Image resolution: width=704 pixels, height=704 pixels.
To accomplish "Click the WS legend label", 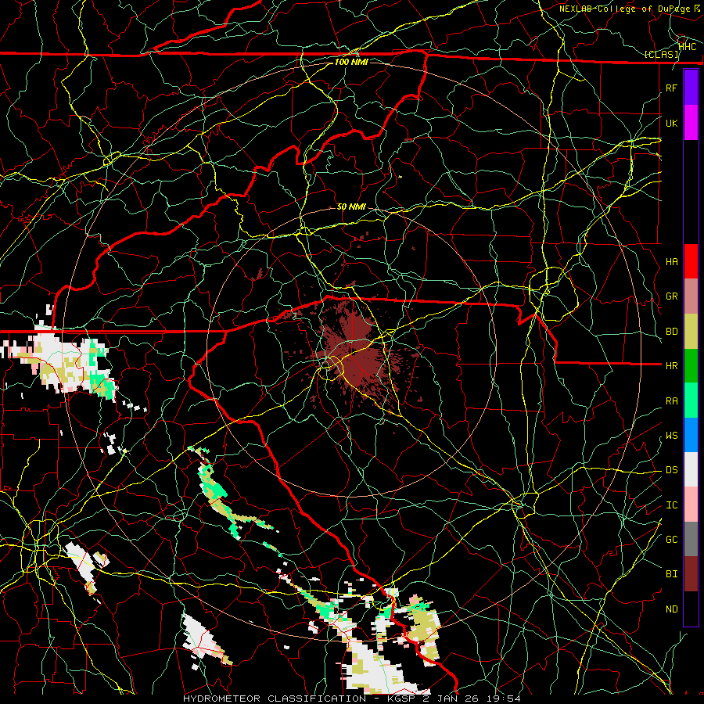I will (x=672, y=436).
